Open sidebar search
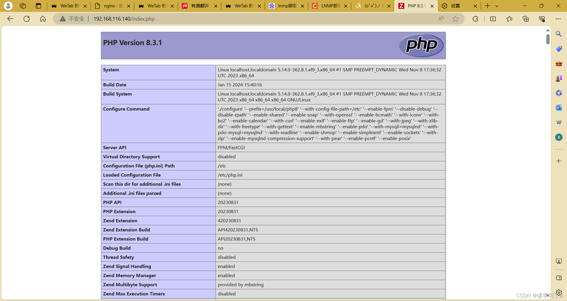This screenshot has height=301, width=567. [x=559, y=34]
